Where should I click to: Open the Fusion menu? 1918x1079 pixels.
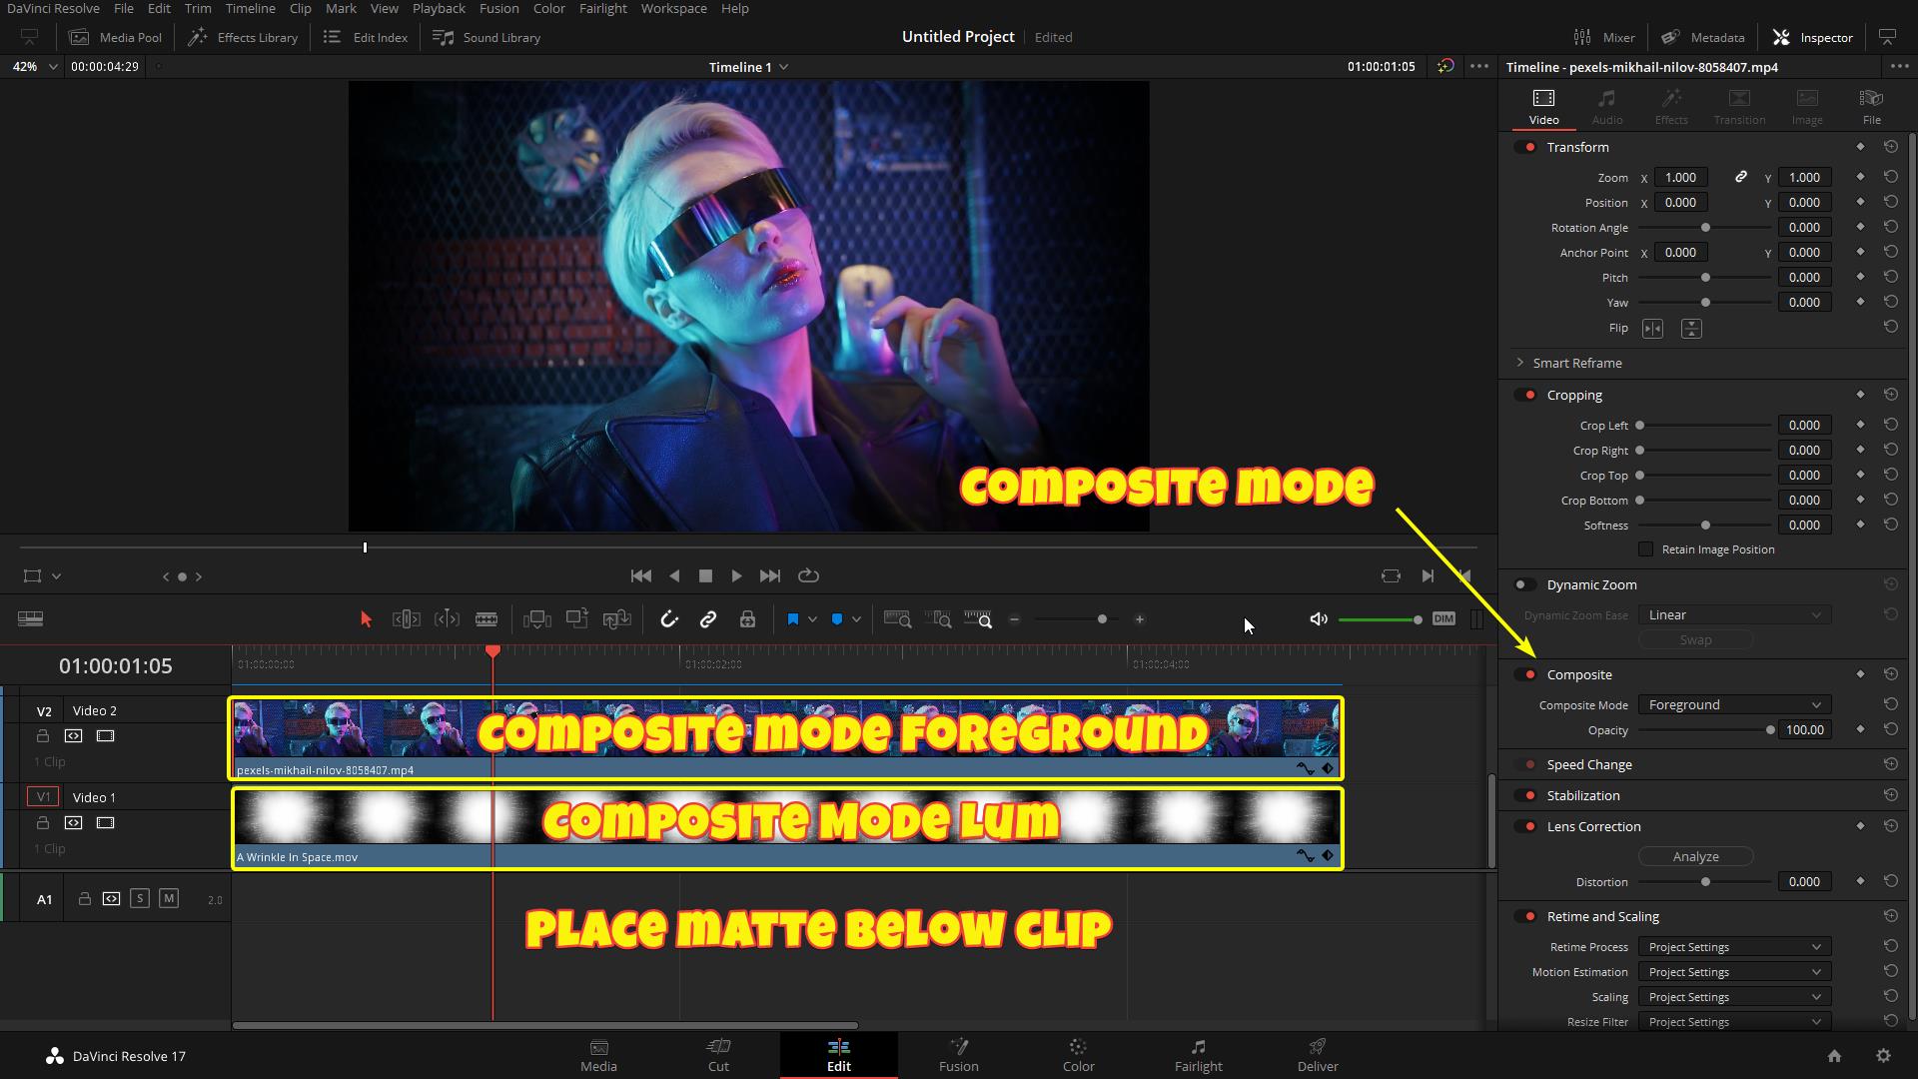[x=498, y=8]
